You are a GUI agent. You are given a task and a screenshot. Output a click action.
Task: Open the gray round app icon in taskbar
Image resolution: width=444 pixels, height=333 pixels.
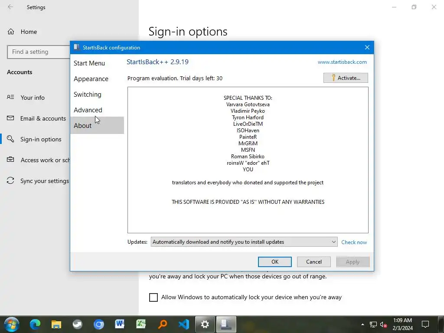[77, 324]
